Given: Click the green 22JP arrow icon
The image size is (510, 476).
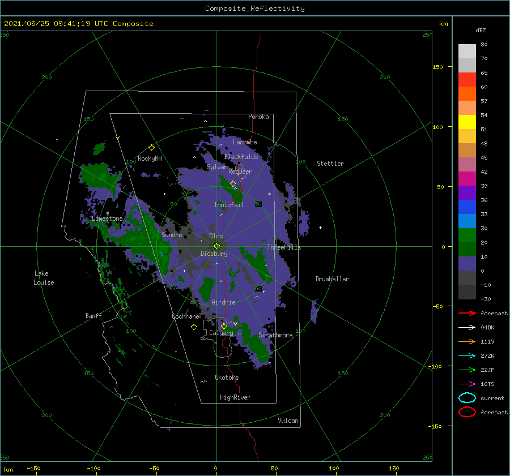Looking at the screenshot, I should point(467,370).
